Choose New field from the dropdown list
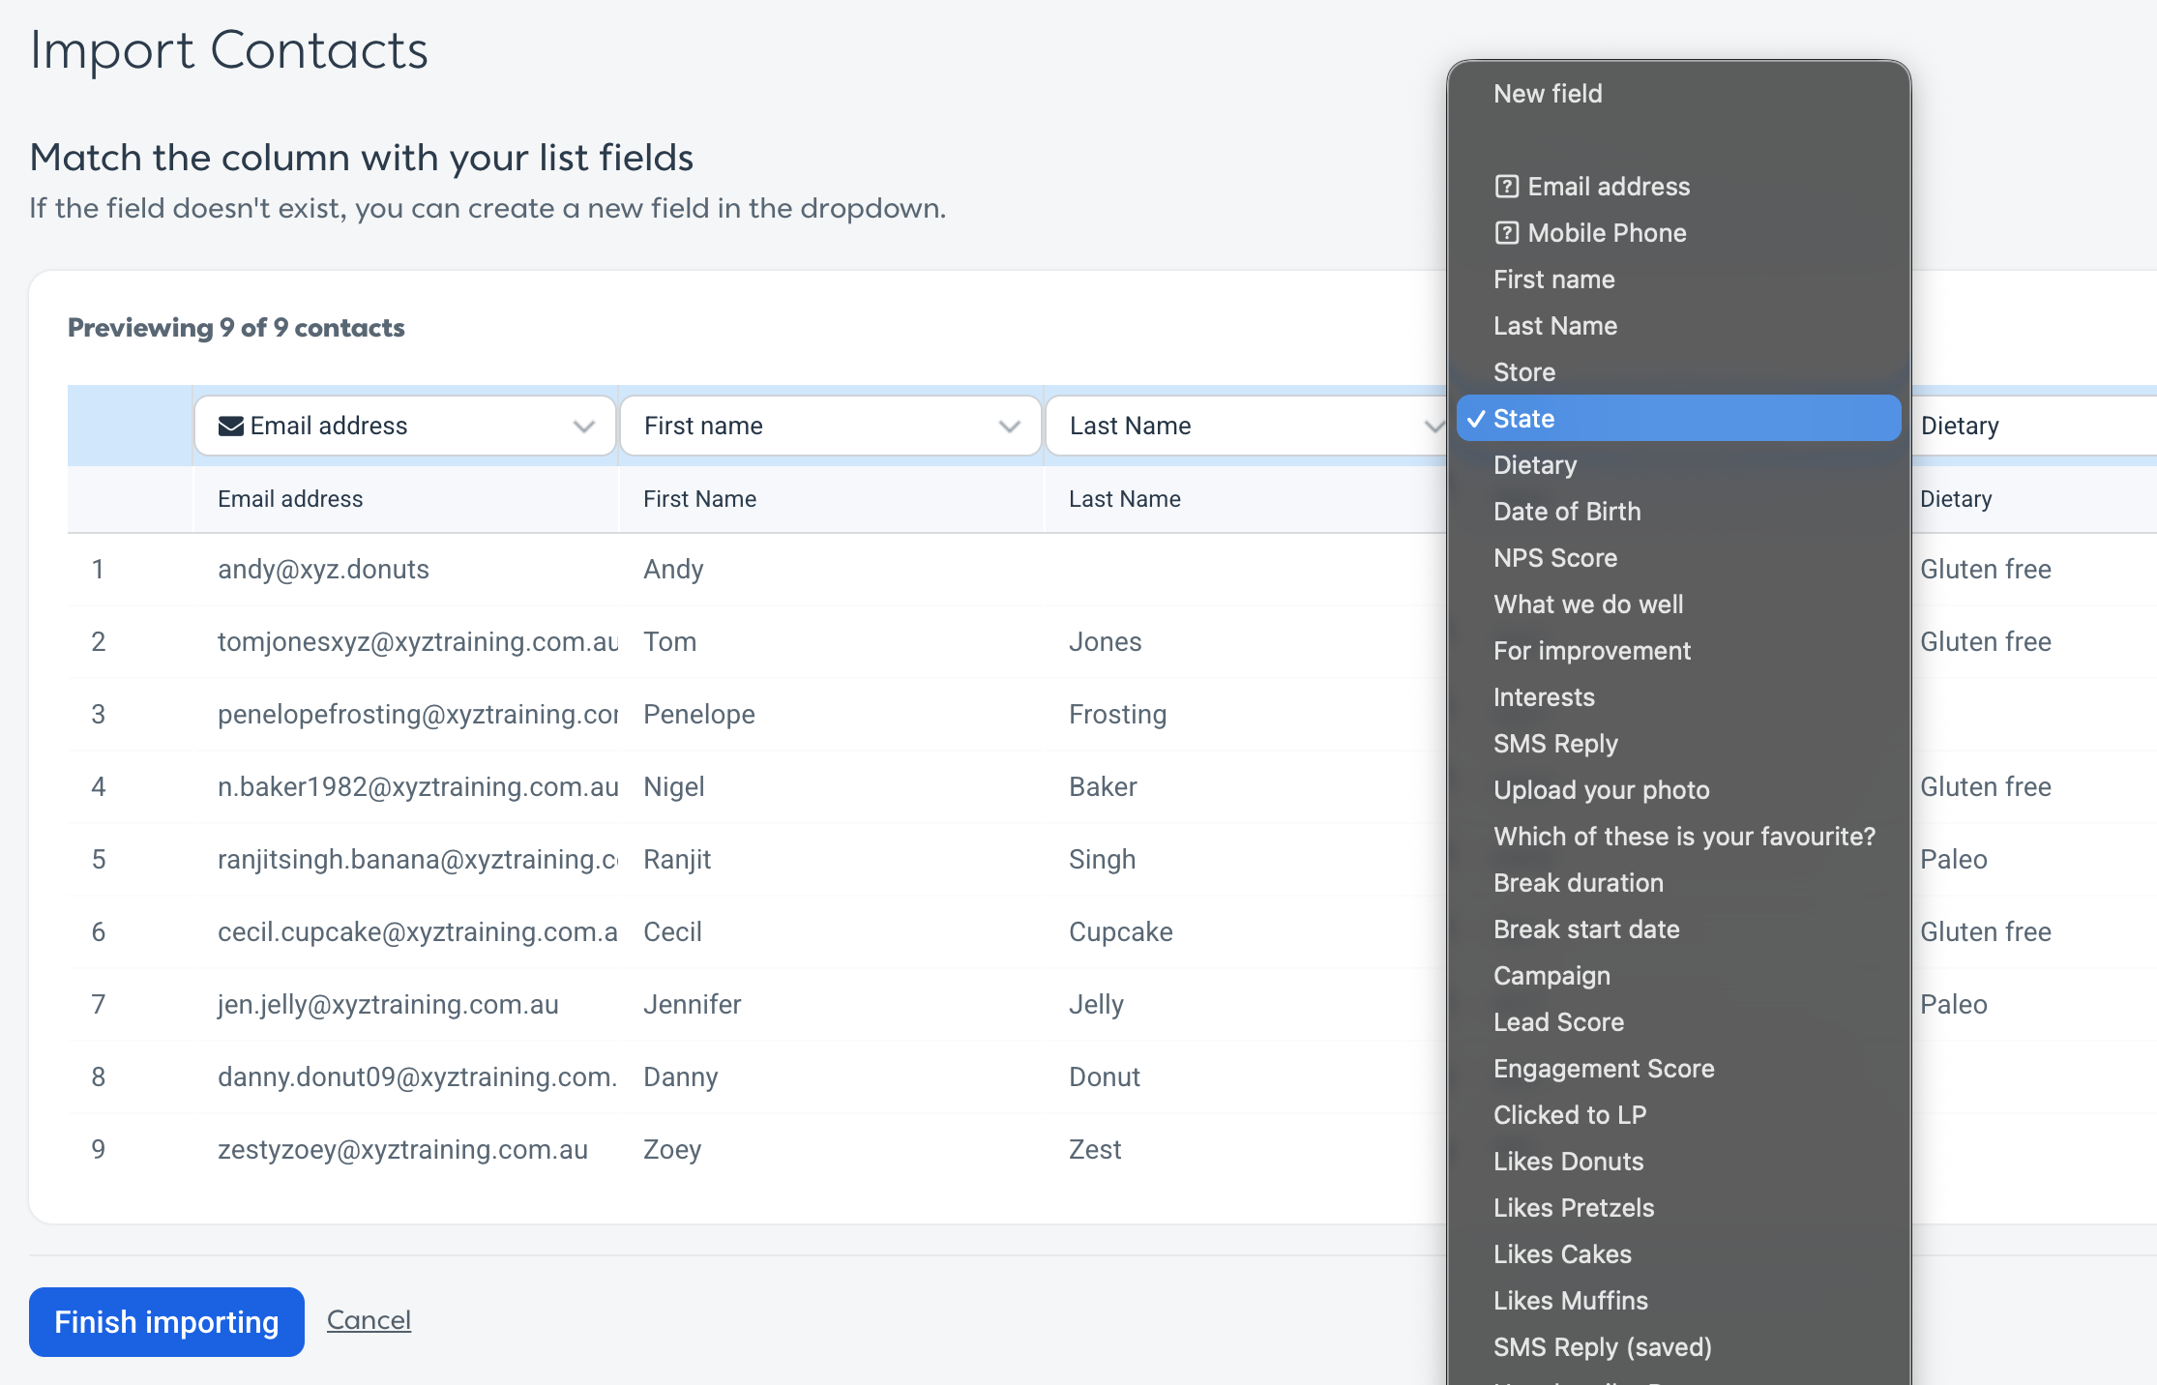Viewport: 2157px width, 1385px height. (x=1678, y=94)
